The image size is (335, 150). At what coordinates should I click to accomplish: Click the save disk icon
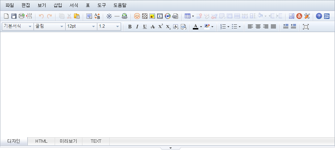14,16
